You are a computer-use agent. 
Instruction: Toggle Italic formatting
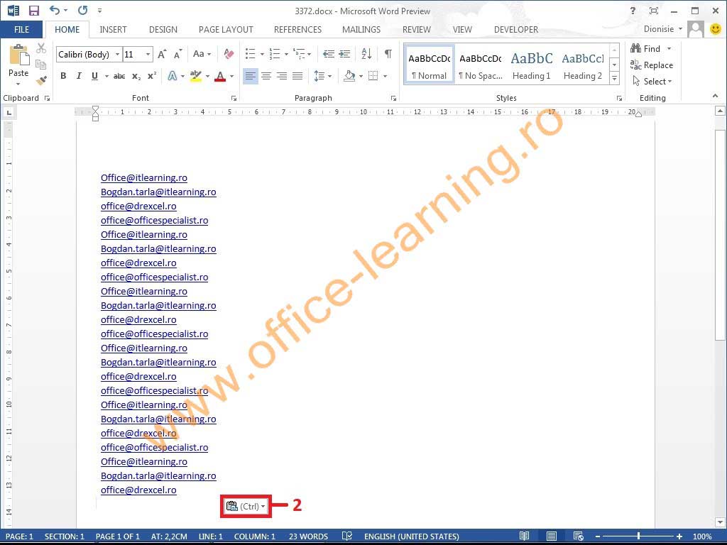coord(79,76)
